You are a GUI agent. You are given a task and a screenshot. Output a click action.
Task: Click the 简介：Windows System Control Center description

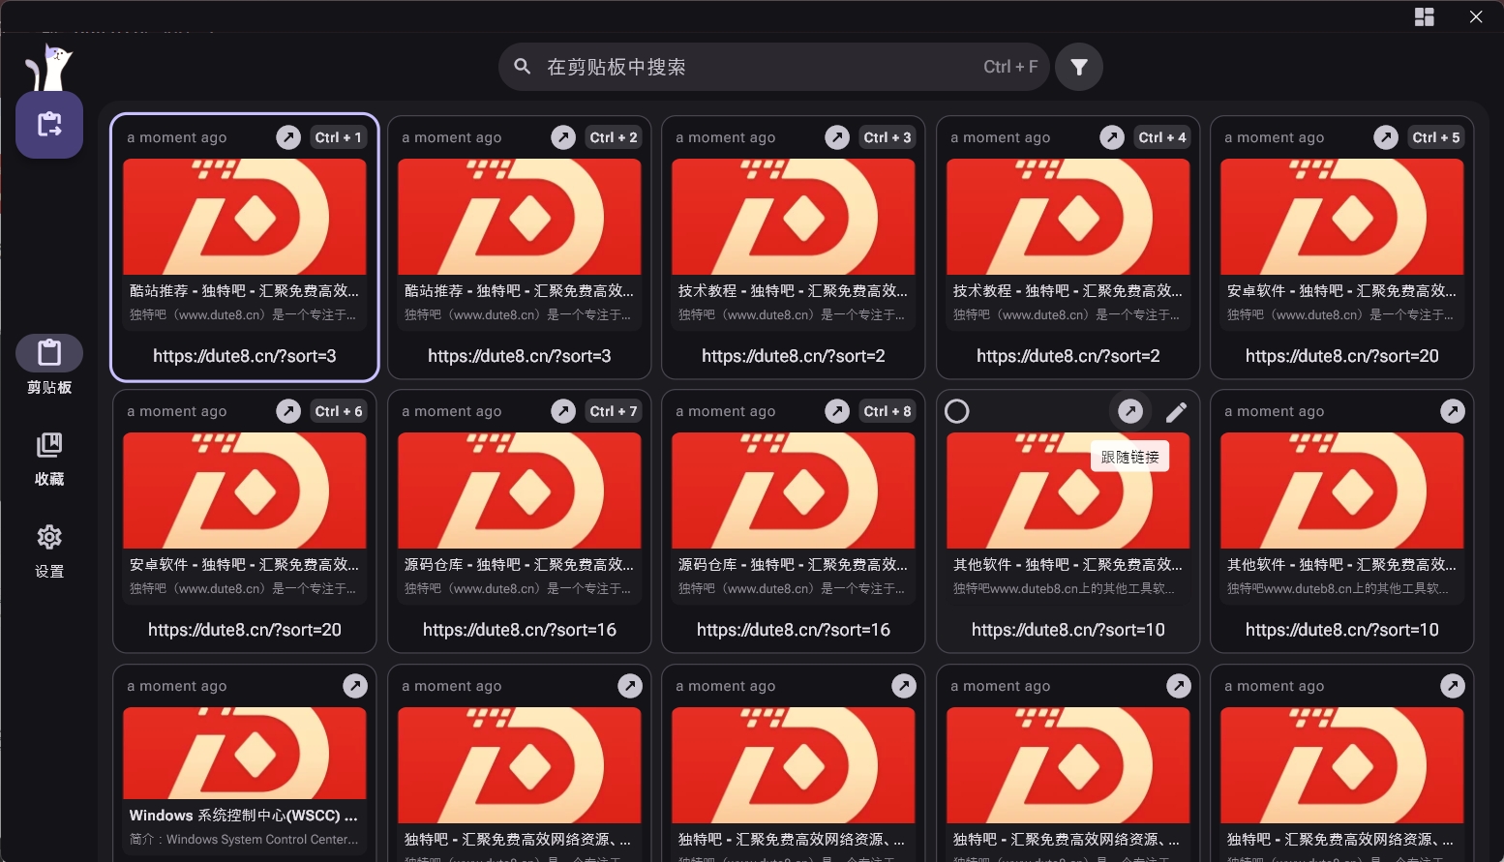point(244,840)
